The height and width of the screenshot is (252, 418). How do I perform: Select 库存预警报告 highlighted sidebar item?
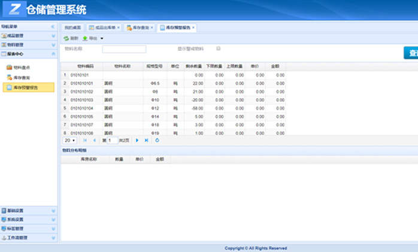[x=29, y=87]
